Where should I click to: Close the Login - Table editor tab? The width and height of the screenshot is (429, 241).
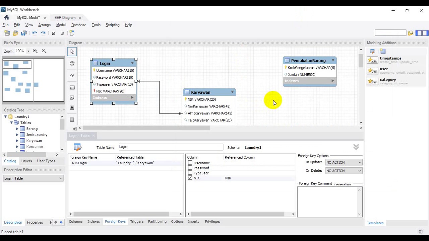tap(94, 136)
